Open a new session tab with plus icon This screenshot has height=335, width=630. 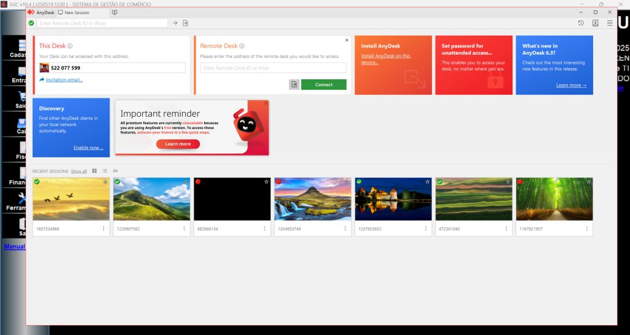(114, 12)
